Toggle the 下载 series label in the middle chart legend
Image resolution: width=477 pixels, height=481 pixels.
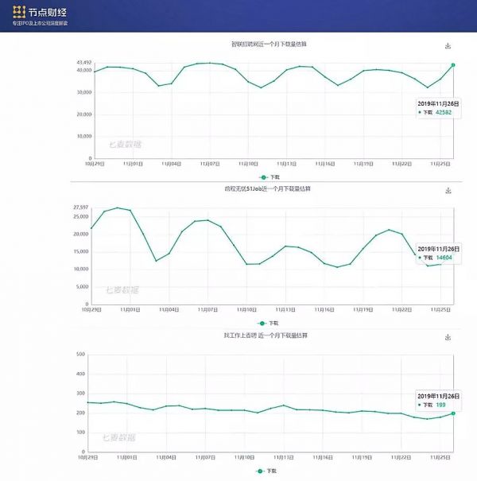point(274,324)
